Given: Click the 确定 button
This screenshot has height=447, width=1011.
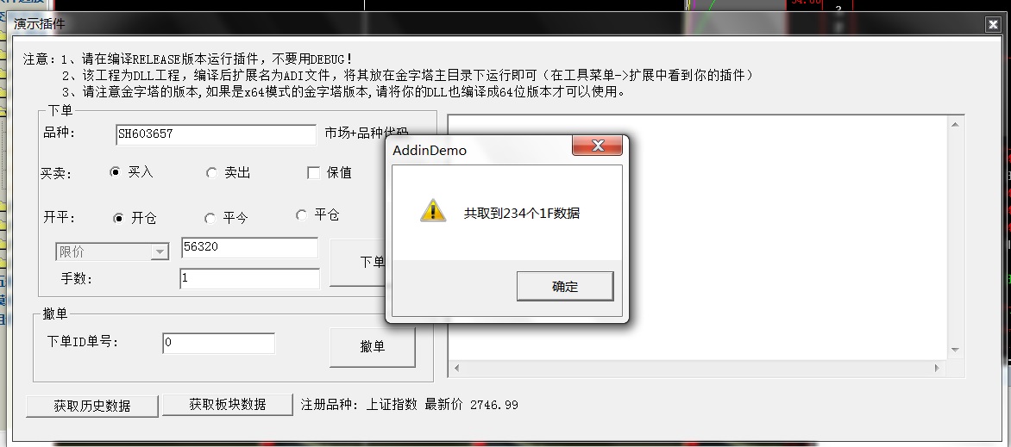Looking at the screenshot, I should click(565, 286).
